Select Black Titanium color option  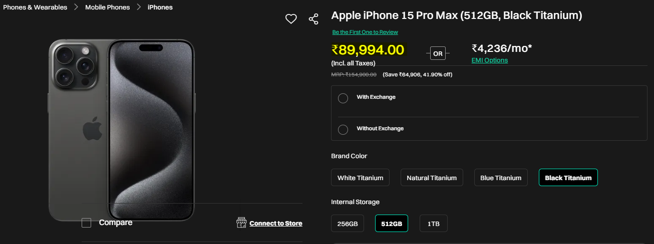click(x=568, y=178)
